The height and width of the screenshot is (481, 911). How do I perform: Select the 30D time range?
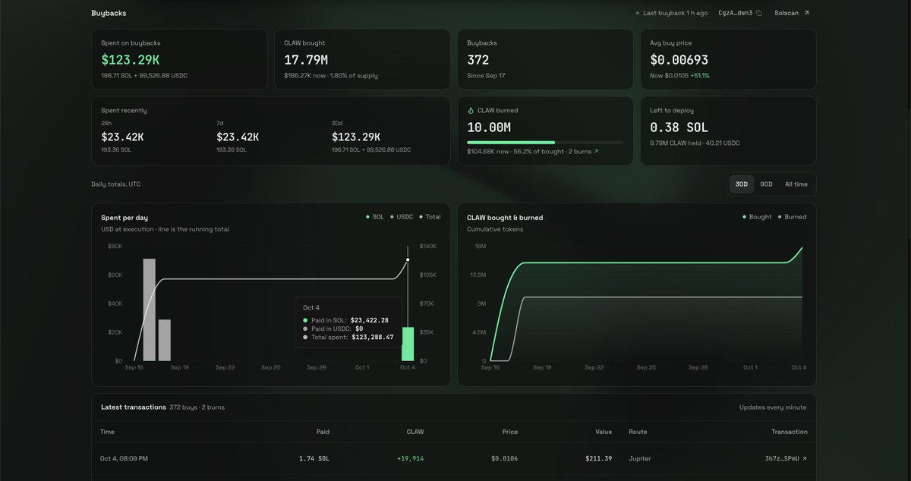point(741,184)
